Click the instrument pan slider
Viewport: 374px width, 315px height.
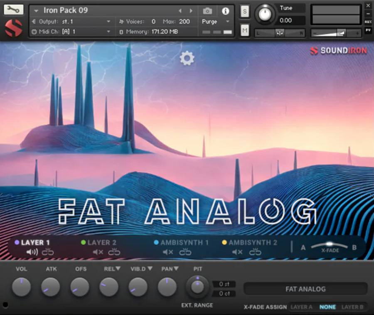pyautogui.click(x=280, y=33)
